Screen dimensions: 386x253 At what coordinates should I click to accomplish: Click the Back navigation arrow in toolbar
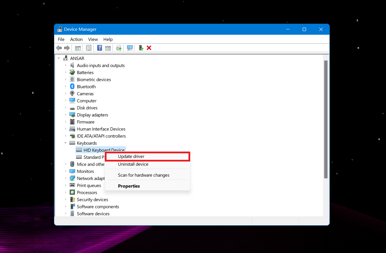59,48
